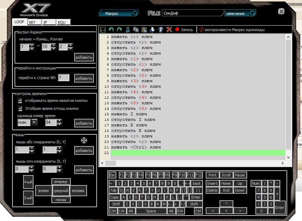
Task: Switch to the EQU tab
Action: [x=63, y=22]
